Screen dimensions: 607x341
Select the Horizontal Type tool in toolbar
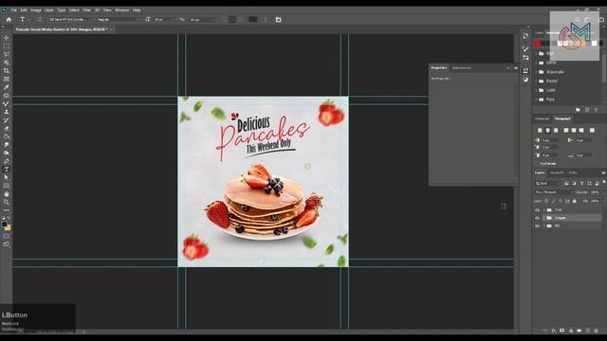click(7, 170)
